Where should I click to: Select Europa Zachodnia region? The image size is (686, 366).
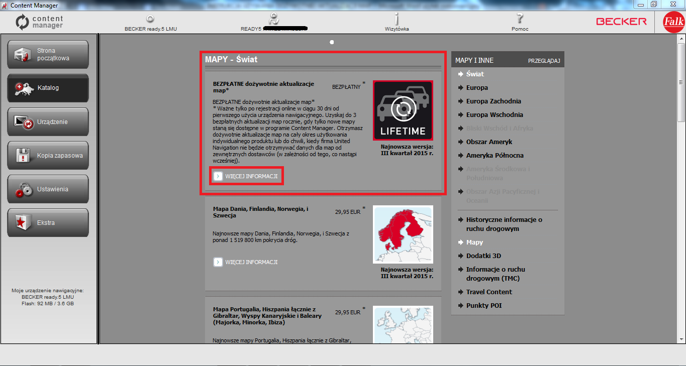494,101
